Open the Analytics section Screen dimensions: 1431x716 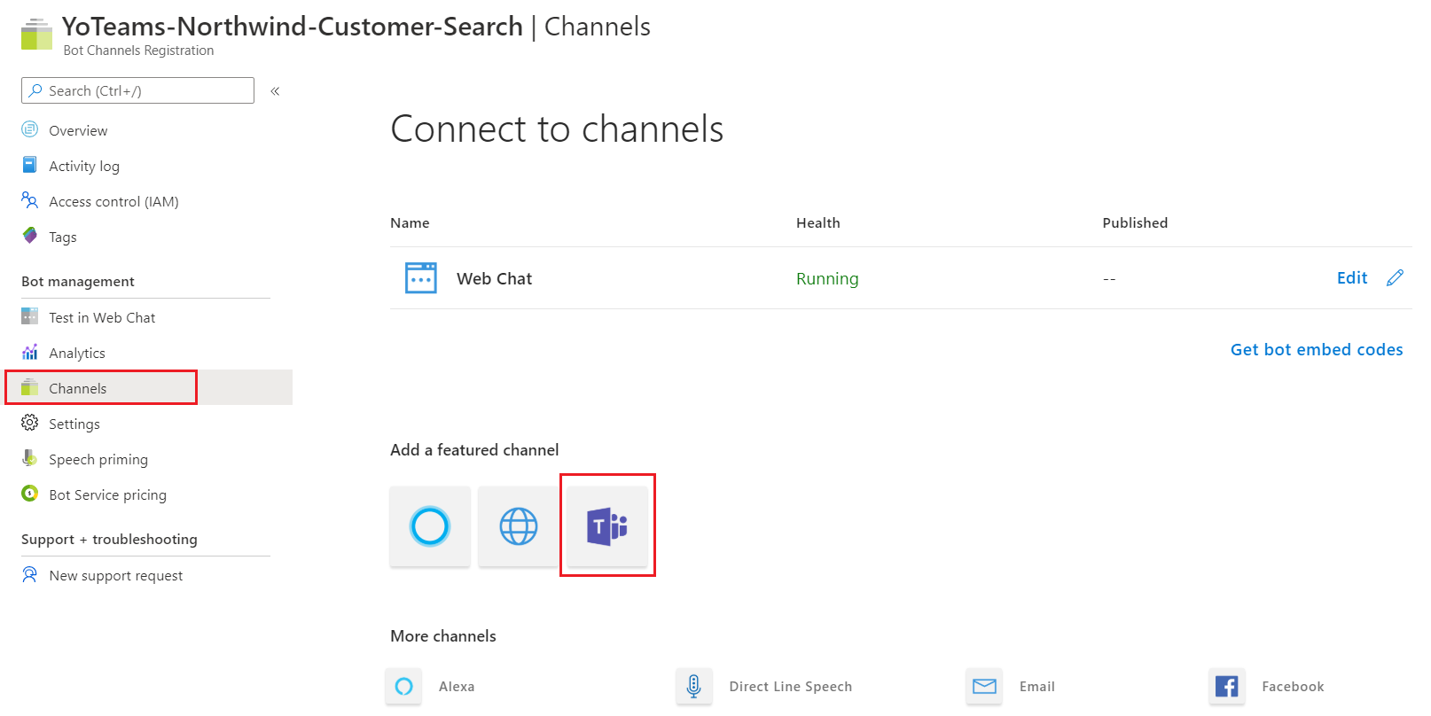coord(77,354)
